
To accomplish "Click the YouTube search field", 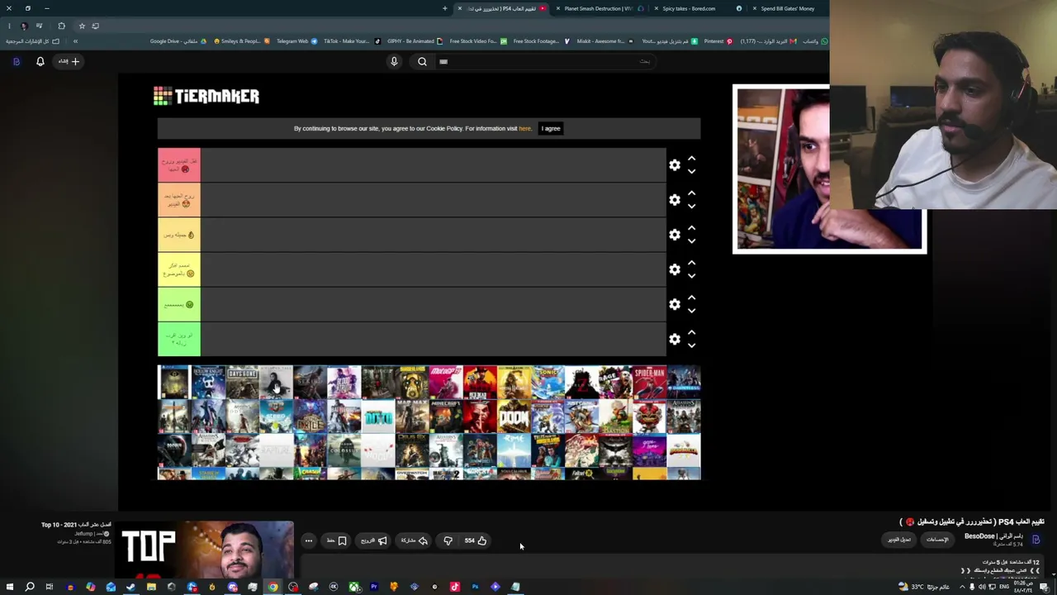I will click(x=545, y=61).
